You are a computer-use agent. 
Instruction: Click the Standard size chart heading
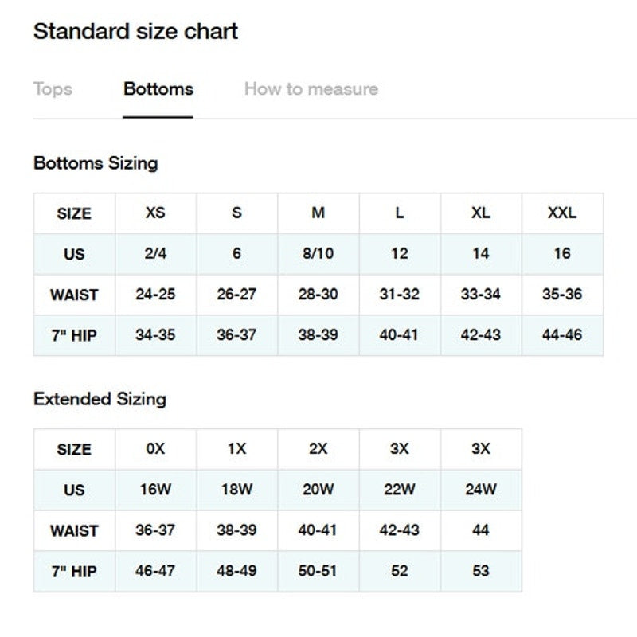135,32
